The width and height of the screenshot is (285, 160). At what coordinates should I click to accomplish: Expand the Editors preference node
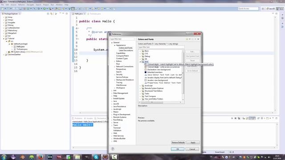[115, 61]
